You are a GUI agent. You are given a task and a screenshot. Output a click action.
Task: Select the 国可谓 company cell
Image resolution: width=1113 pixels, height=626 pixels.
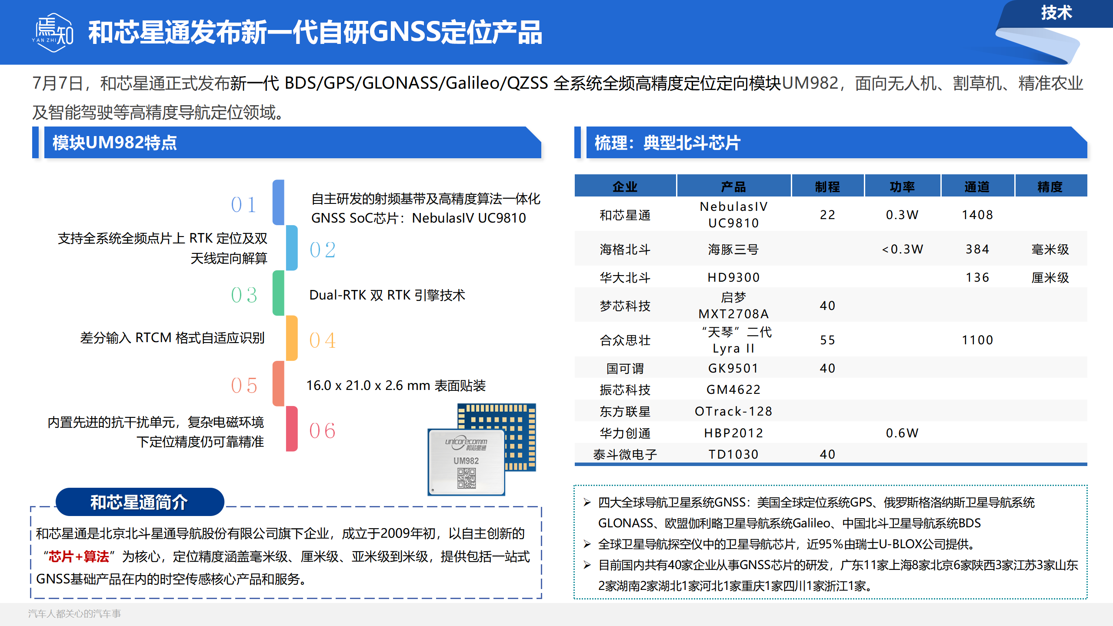(625, 369)
